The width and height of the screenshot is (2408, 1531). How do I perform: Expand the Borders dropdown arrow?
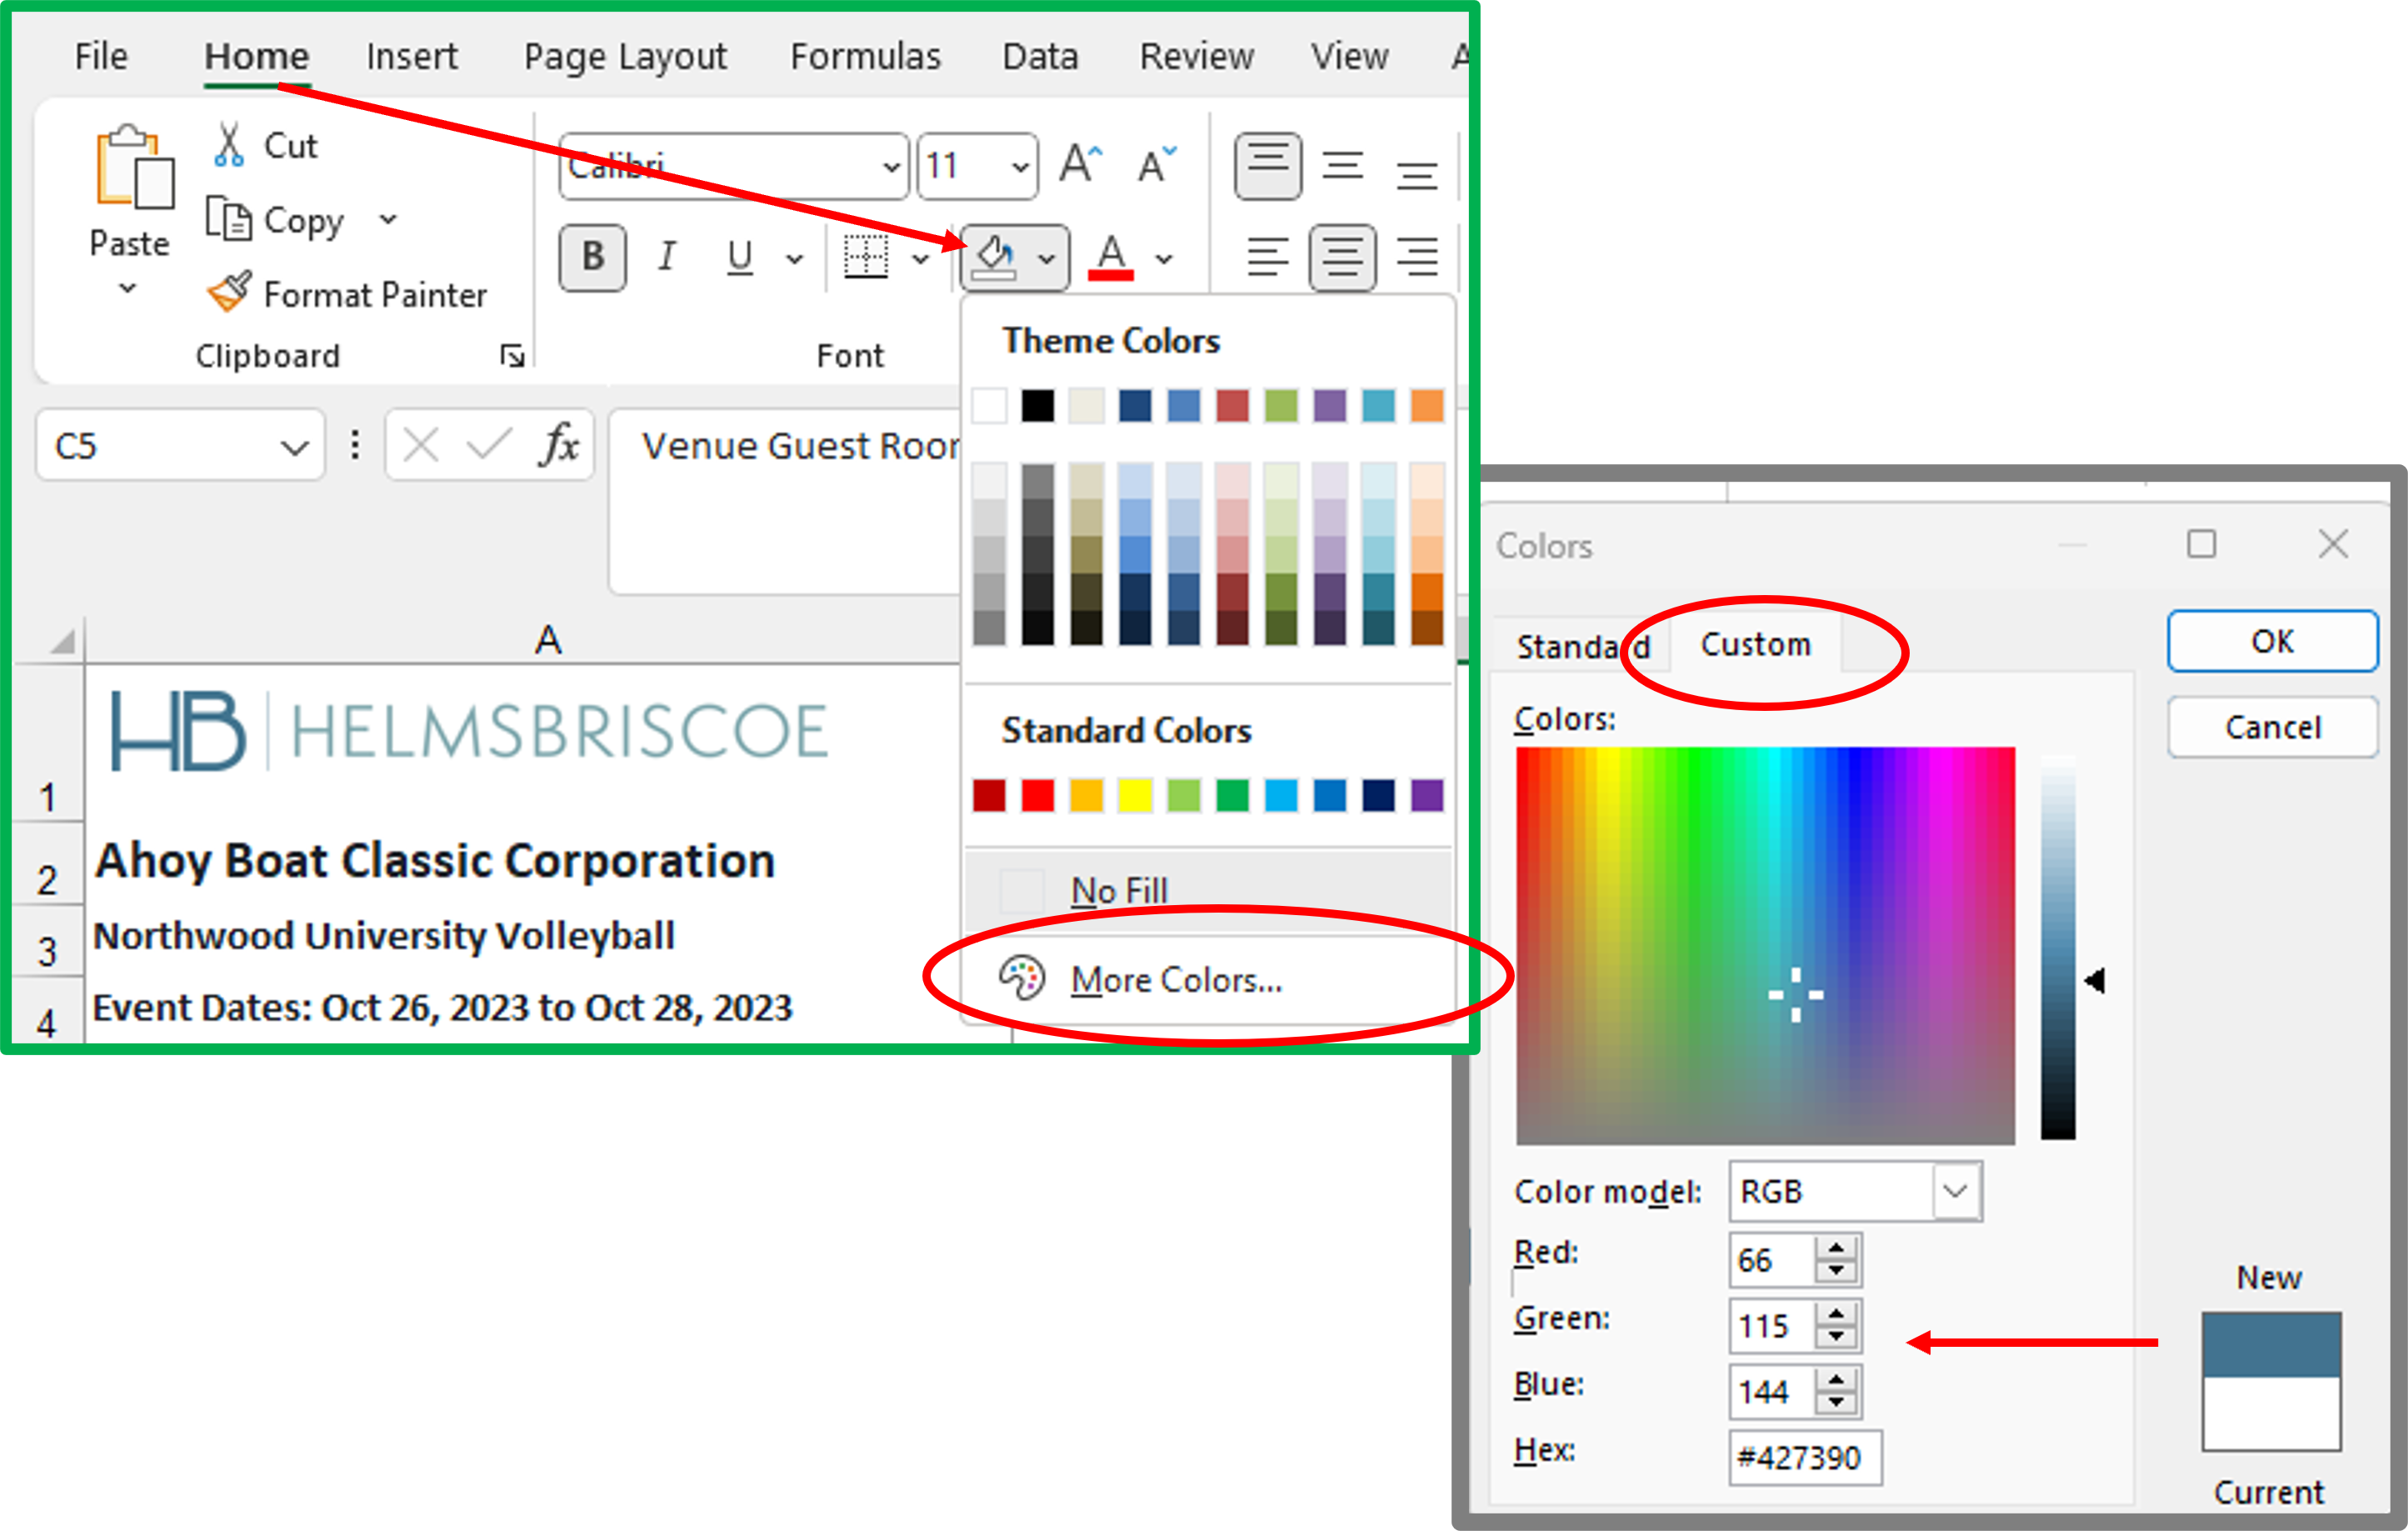pos(919,258)
